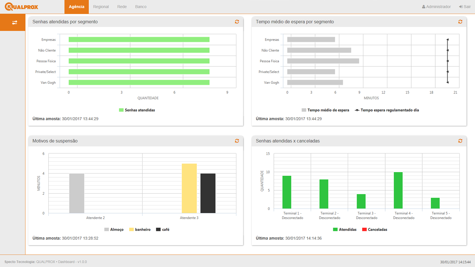Click the Private/Select green bar

click(139, 72)
